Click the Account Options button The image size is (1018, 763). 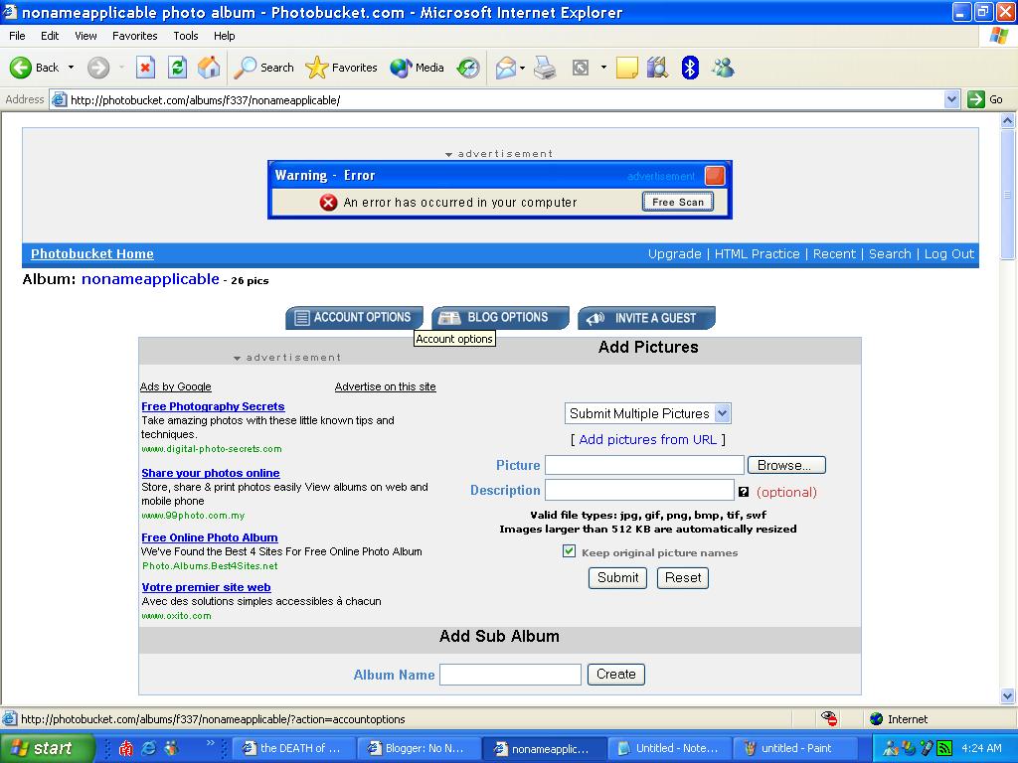pos(355,317)
